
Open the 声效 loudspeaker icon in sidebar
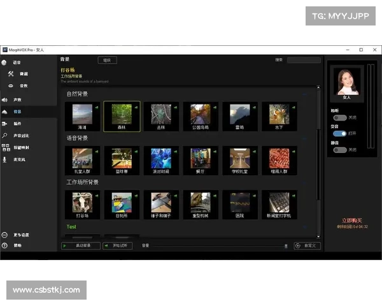(4, 100)
